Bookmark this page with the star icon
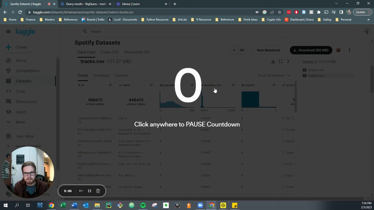Image resolution: width=374 pixels, height=210 pixels. click(279, 12)
